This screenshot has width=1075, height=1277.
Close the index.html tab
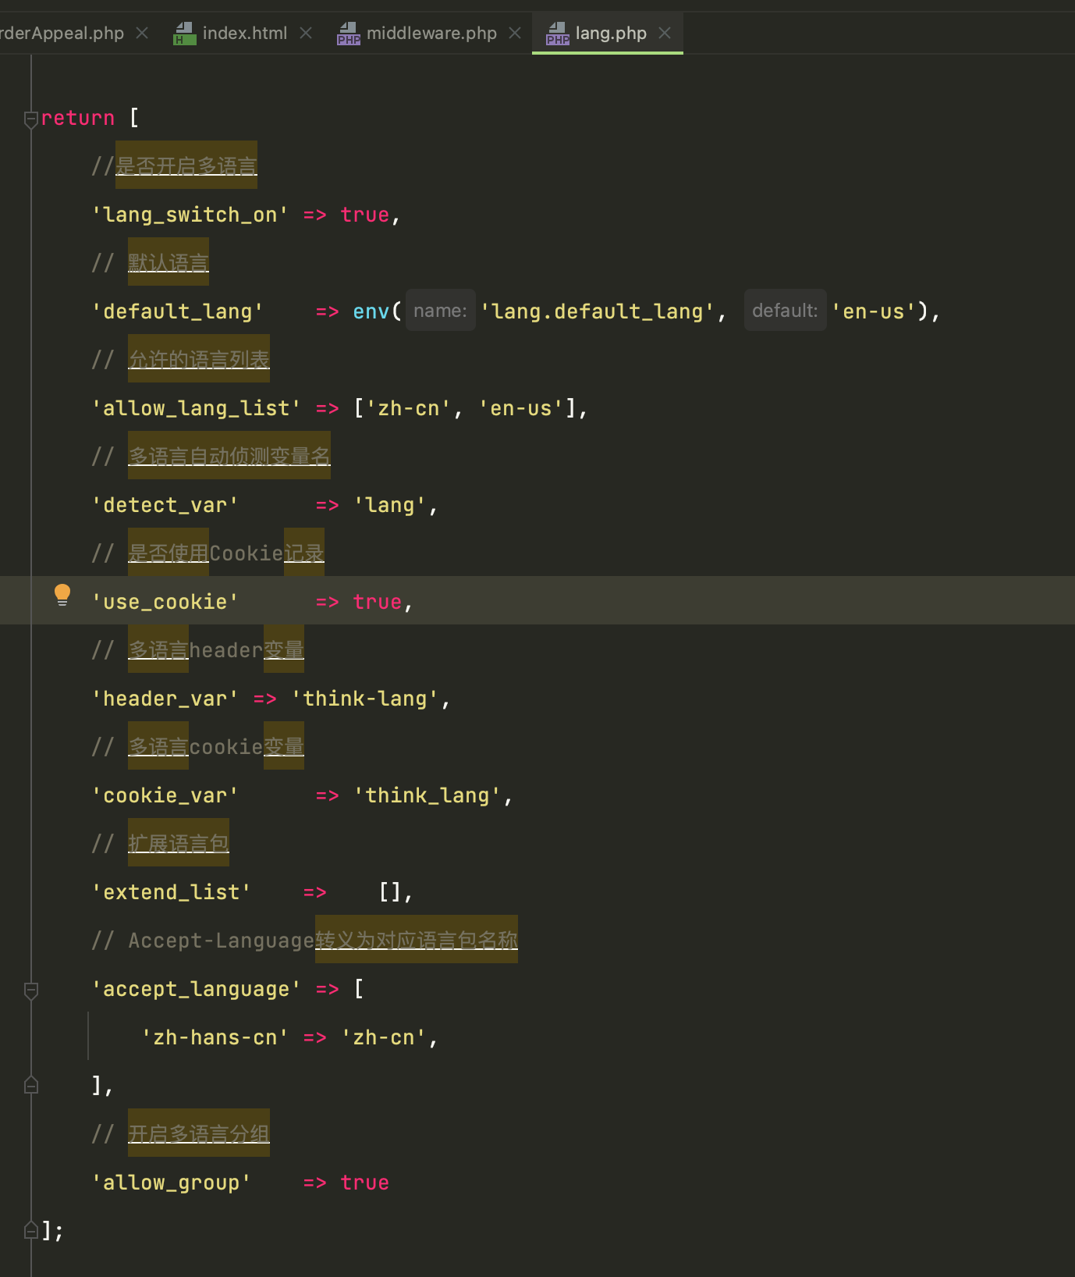coord(306,33)
